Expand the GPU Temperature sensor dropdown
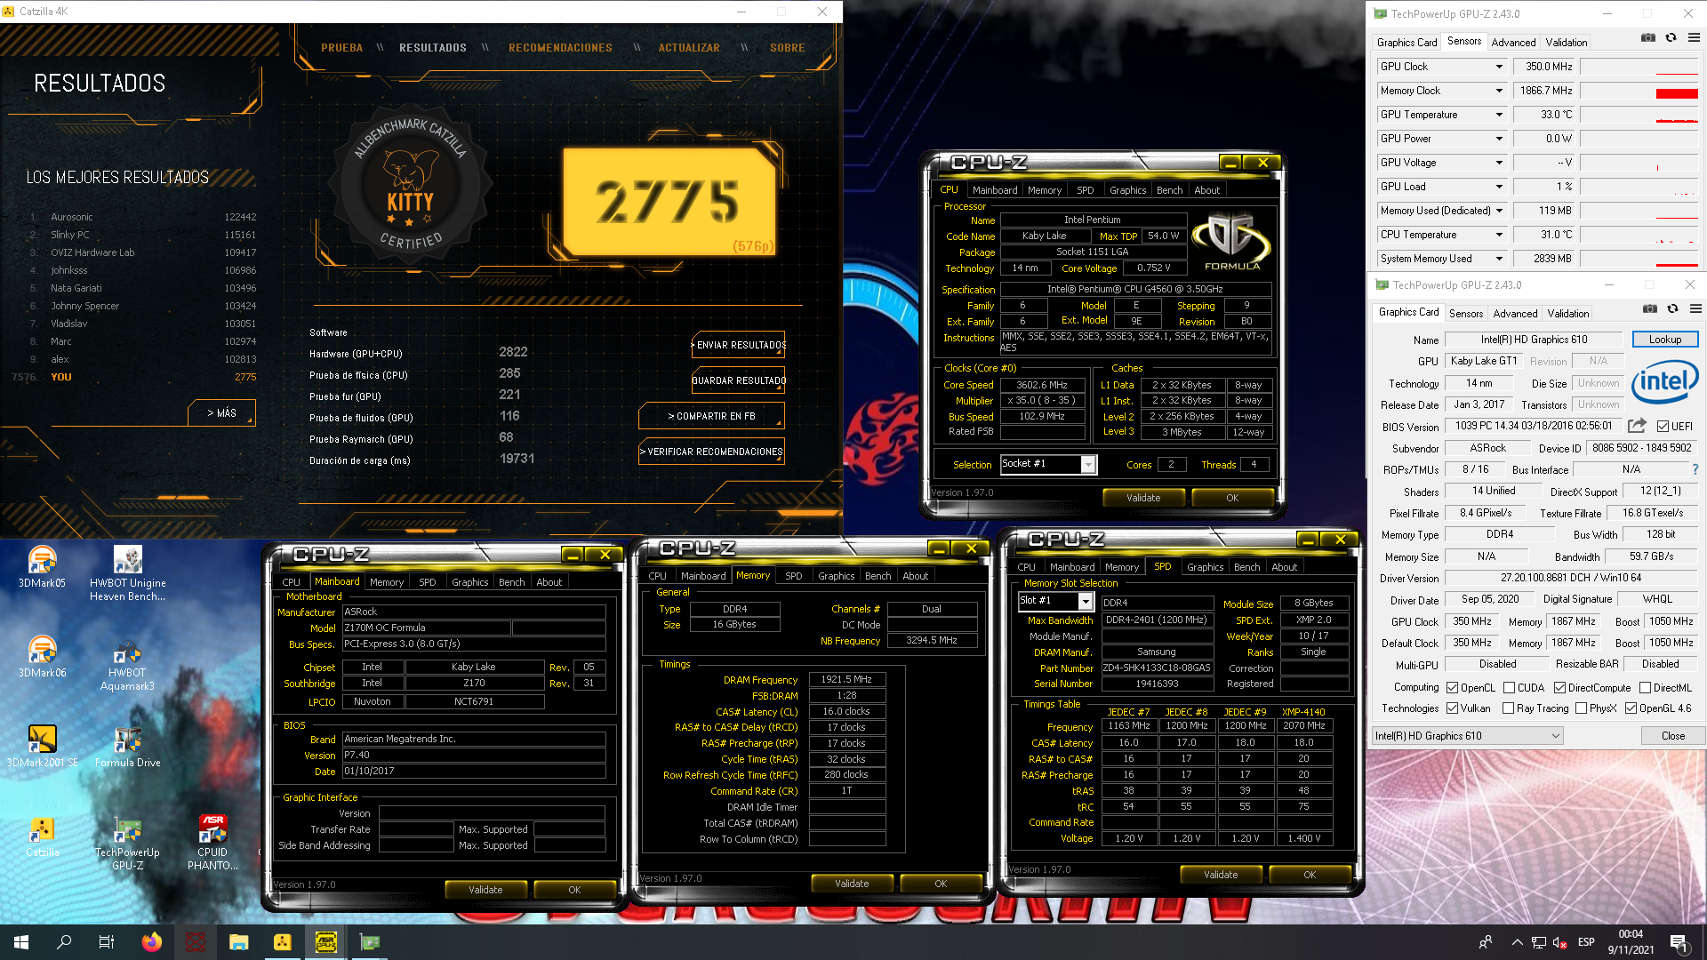The image size is (1707, 960). (x=1499, y=115)
